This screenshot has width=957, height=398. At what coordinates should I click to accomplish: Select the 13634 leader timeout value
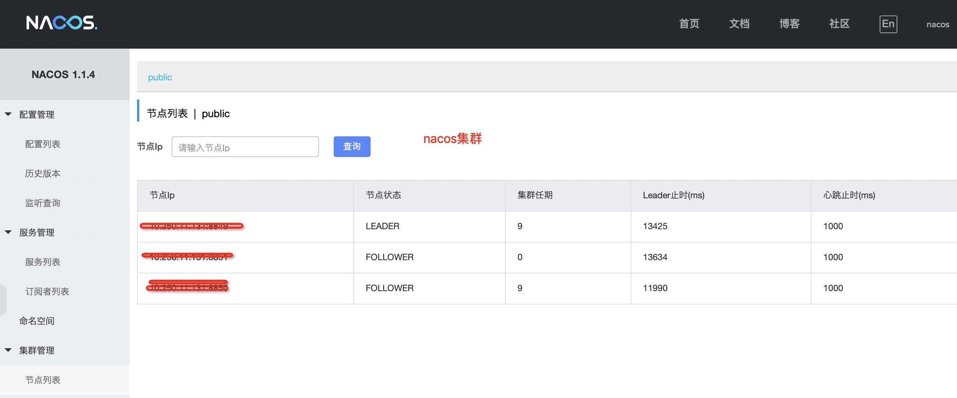coord(655,257)
